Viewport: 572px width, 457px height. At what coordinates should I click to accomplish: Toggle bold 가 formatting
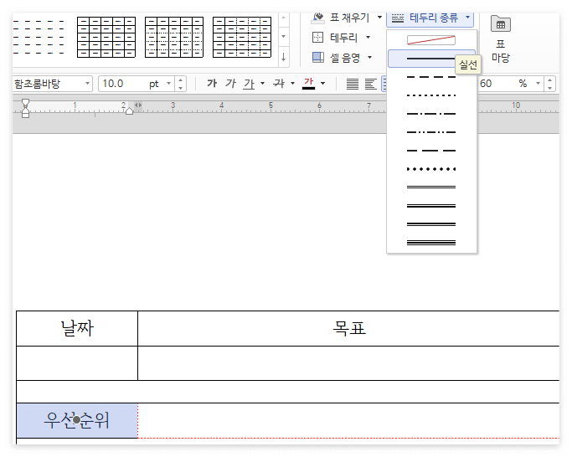(x=212, y=84)
